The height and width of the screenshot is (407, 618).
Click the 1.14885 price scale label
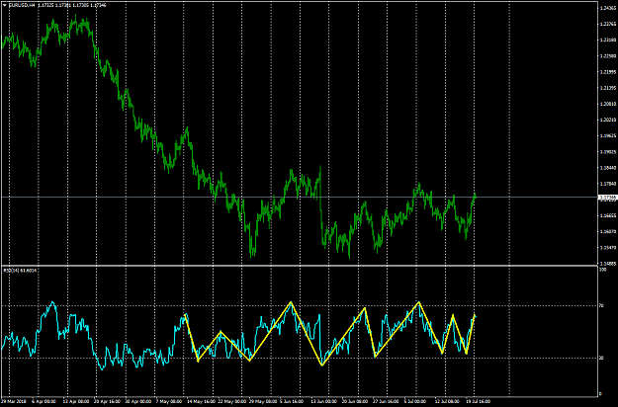pyautogui.click(x=607, y=264)
